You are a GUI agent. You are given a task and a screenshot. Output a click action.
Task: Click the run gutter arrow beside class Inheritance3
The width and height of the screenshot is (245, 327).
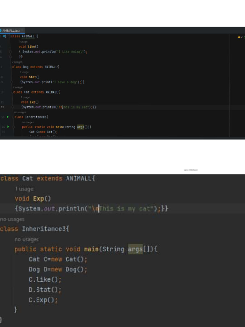(x=8, y=117)
